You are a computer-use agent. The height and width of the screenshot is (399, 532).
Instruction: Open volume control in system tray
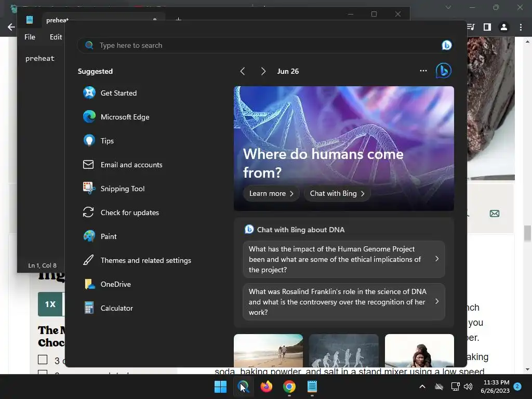pos(468,387)
